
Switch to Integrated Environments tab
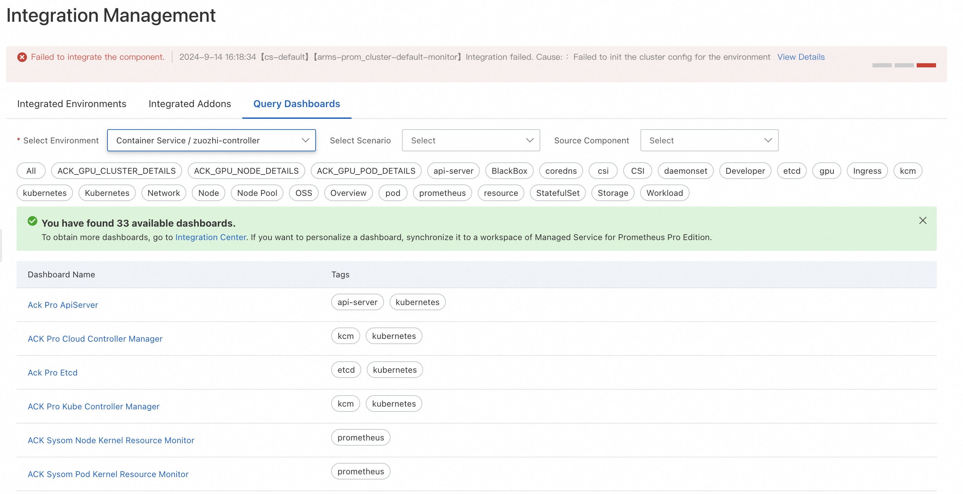tap(72, 104)
